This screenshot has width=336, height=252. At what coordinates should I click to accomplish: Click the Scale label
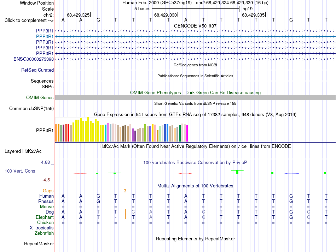tap(48, 9)
